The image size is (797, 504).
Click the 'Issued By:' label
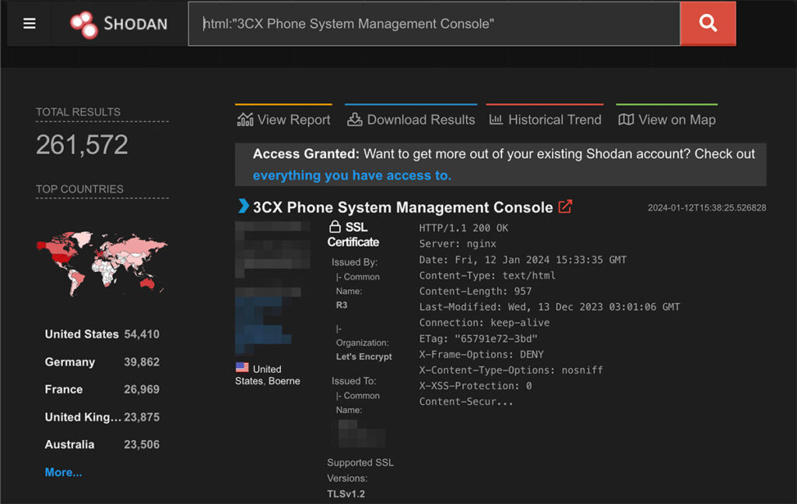(354, 263)
